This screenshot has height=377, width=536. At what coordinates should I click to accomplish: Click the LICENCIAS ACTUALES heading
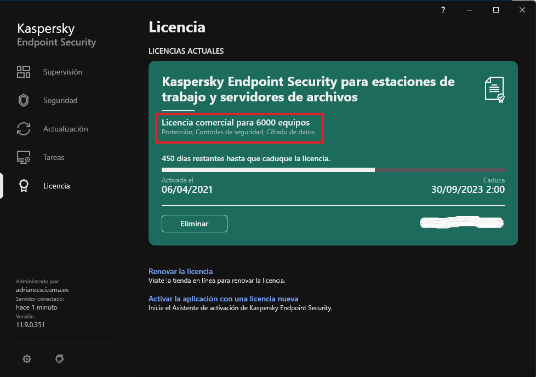point(186,52)
